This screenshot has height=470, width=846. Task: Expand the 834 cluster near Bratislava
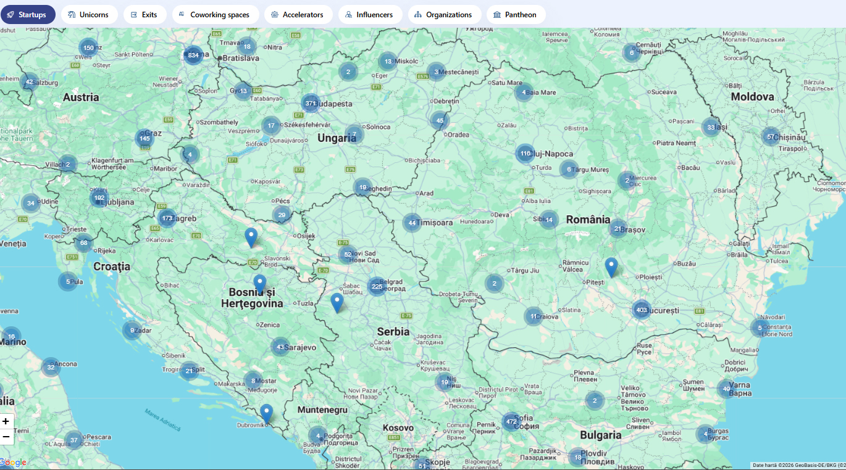pyautogui.click(x=193, y=56)
